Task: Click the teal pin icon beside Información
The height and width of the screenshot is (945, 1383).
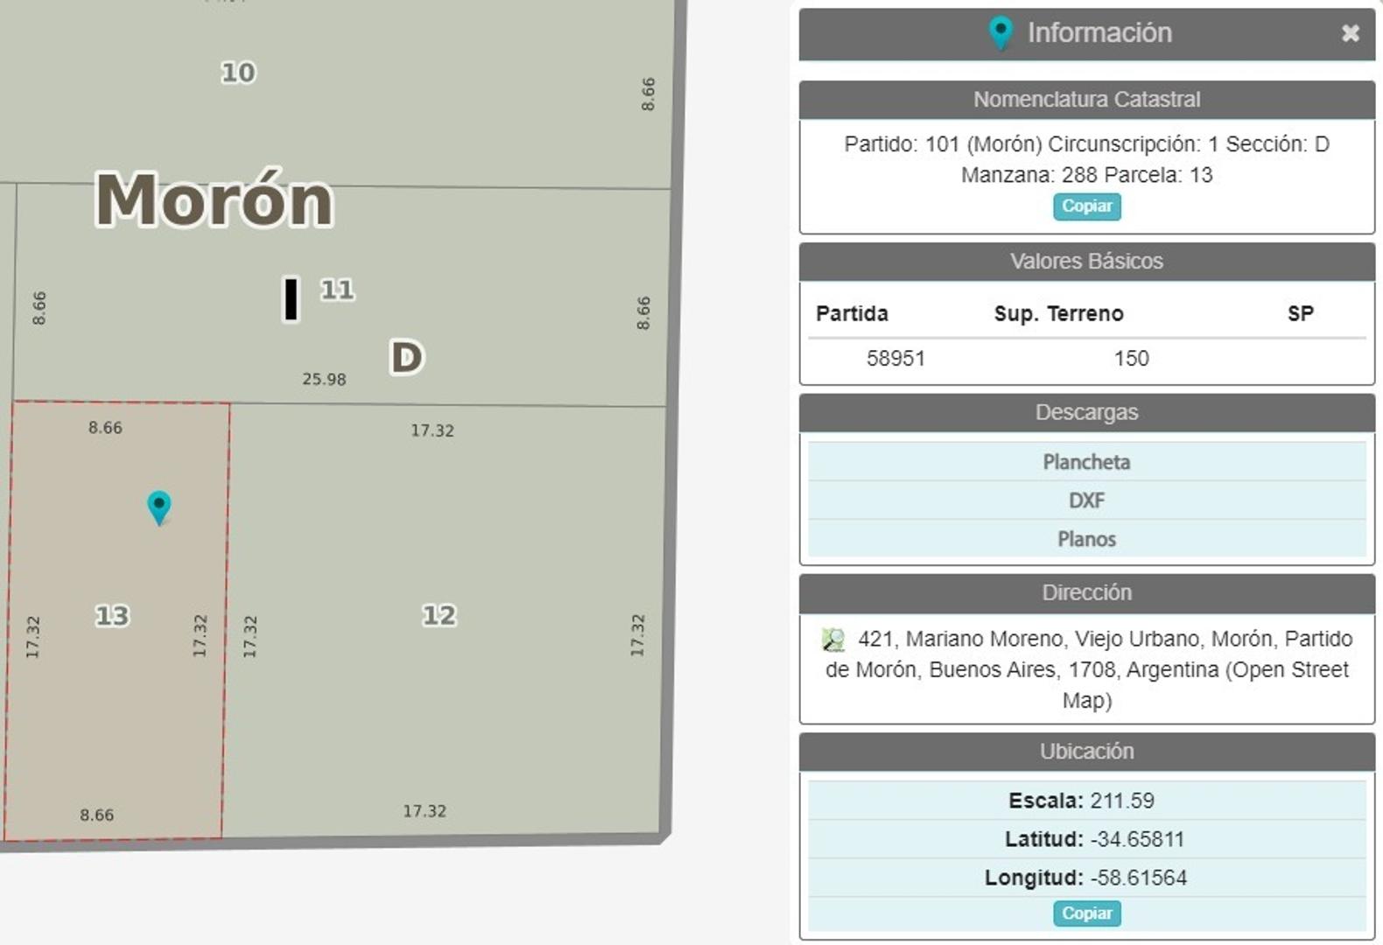Action: 1000,33
